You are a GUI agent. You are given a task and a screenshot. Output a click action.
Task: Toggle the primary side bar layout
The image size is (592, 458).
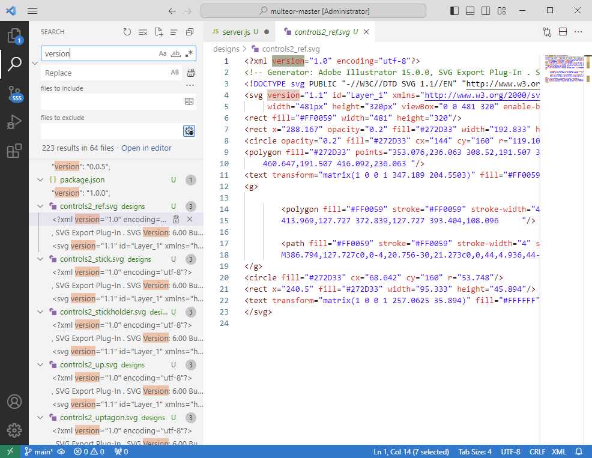coord(454,11)
